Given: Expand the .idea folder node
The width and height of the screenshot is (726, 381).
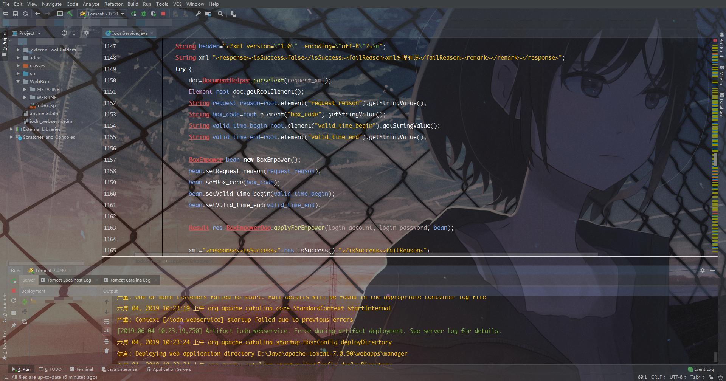Looking at the screenshot, I should (18, 57).
